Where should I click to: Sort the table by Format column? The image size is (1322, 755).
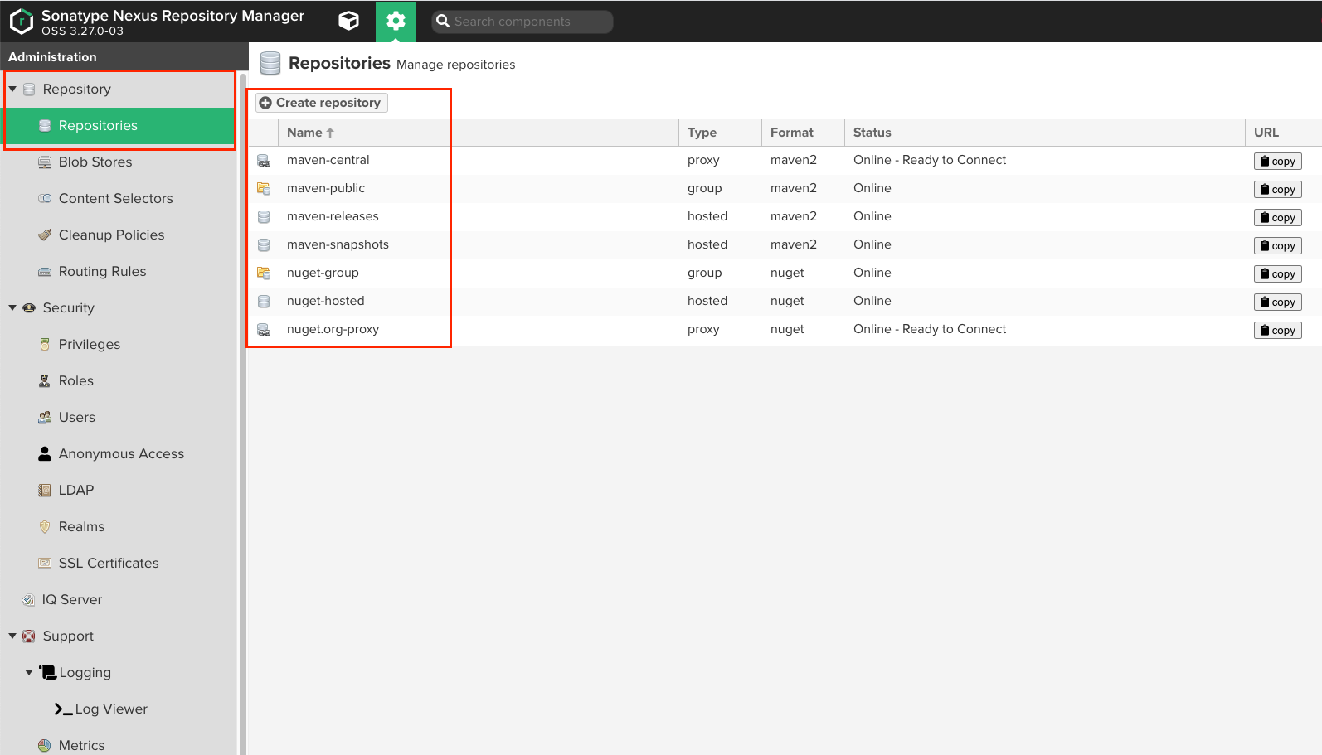pyautogui.click(x=803, y=133)
